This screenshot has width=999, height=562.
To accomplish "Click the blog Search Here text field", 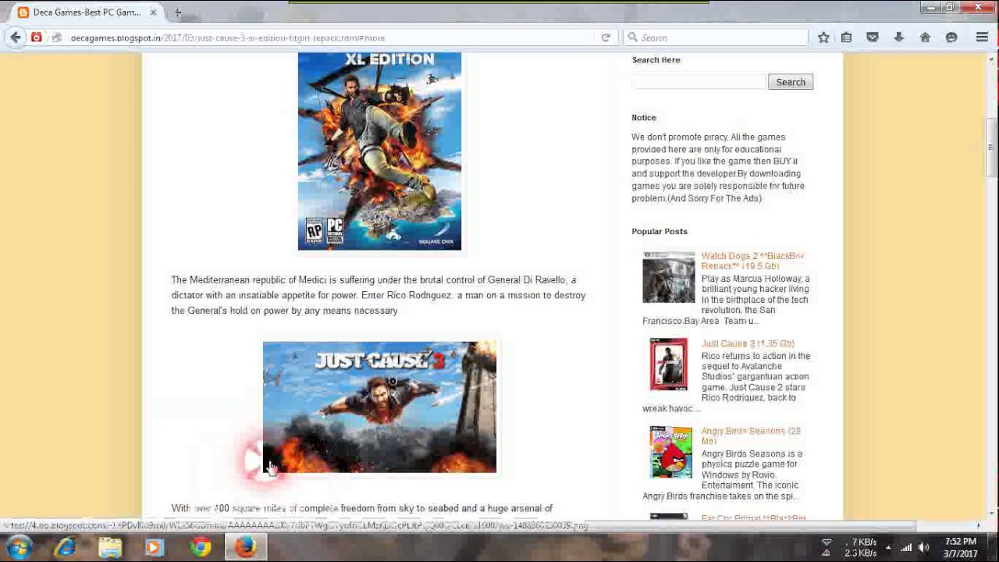I will (x=699, y=82).
